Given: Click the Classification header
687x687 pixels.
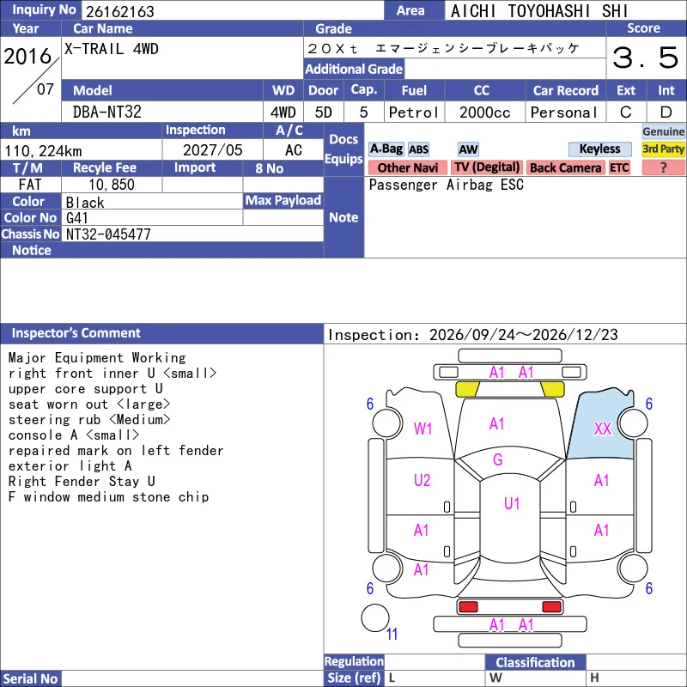Looking at the screenshot, I should coord(535,662).
